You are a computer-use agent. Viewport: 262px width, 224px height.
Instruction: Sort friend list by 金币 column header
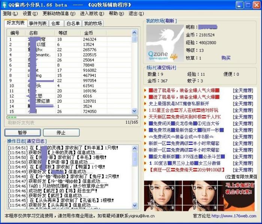(x=94, y=33)
